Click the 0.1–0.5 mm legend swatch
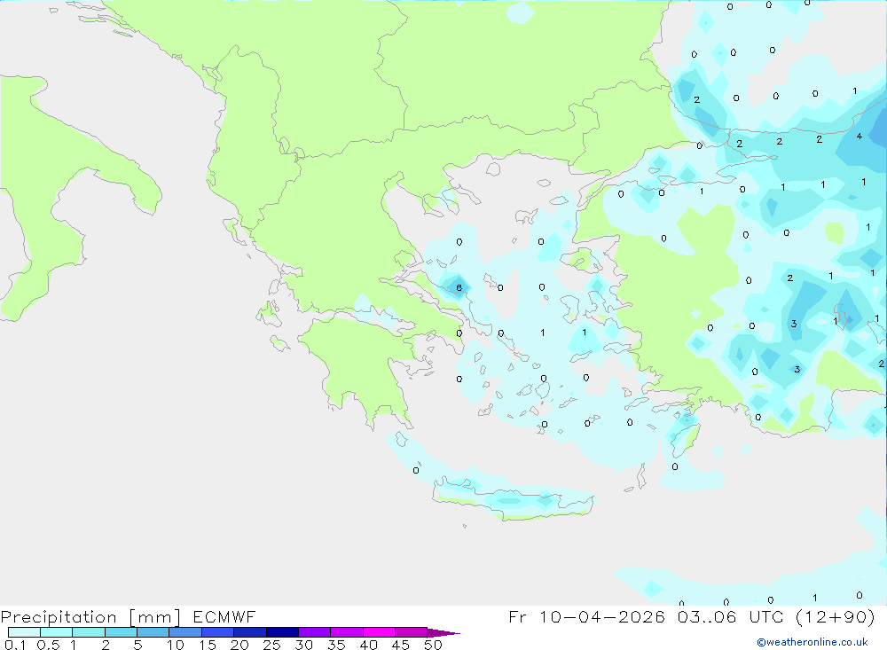The image size is (887, 650). [24, 632]
